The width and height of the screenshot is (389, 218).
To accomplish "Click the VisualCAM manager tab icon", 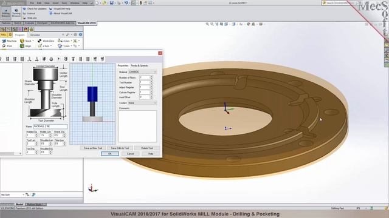I will coord(31,29).
